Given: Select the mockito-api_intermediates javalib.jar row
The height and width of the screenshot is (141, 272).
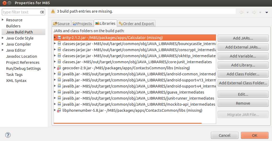Looking at the screenshot, I should pyautogui.click(x=135, y=104).
